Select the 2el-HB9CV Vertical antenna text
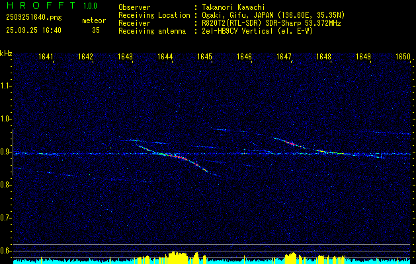The image size is (416, 264). [257, 31]
